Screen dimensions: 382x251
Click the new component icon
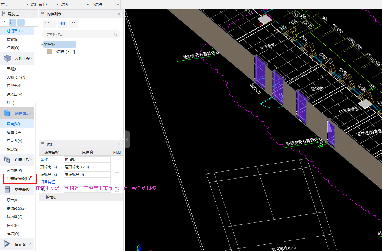point(47,24)
